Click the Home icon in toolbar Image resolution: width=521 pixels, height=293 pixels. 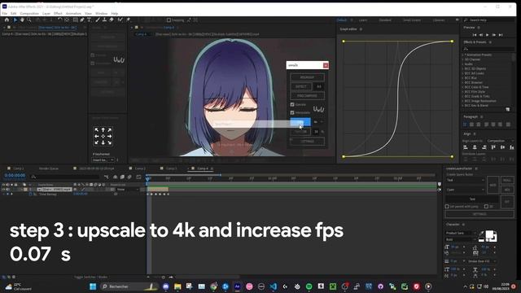pyautogui.click(x=7, y=20)
